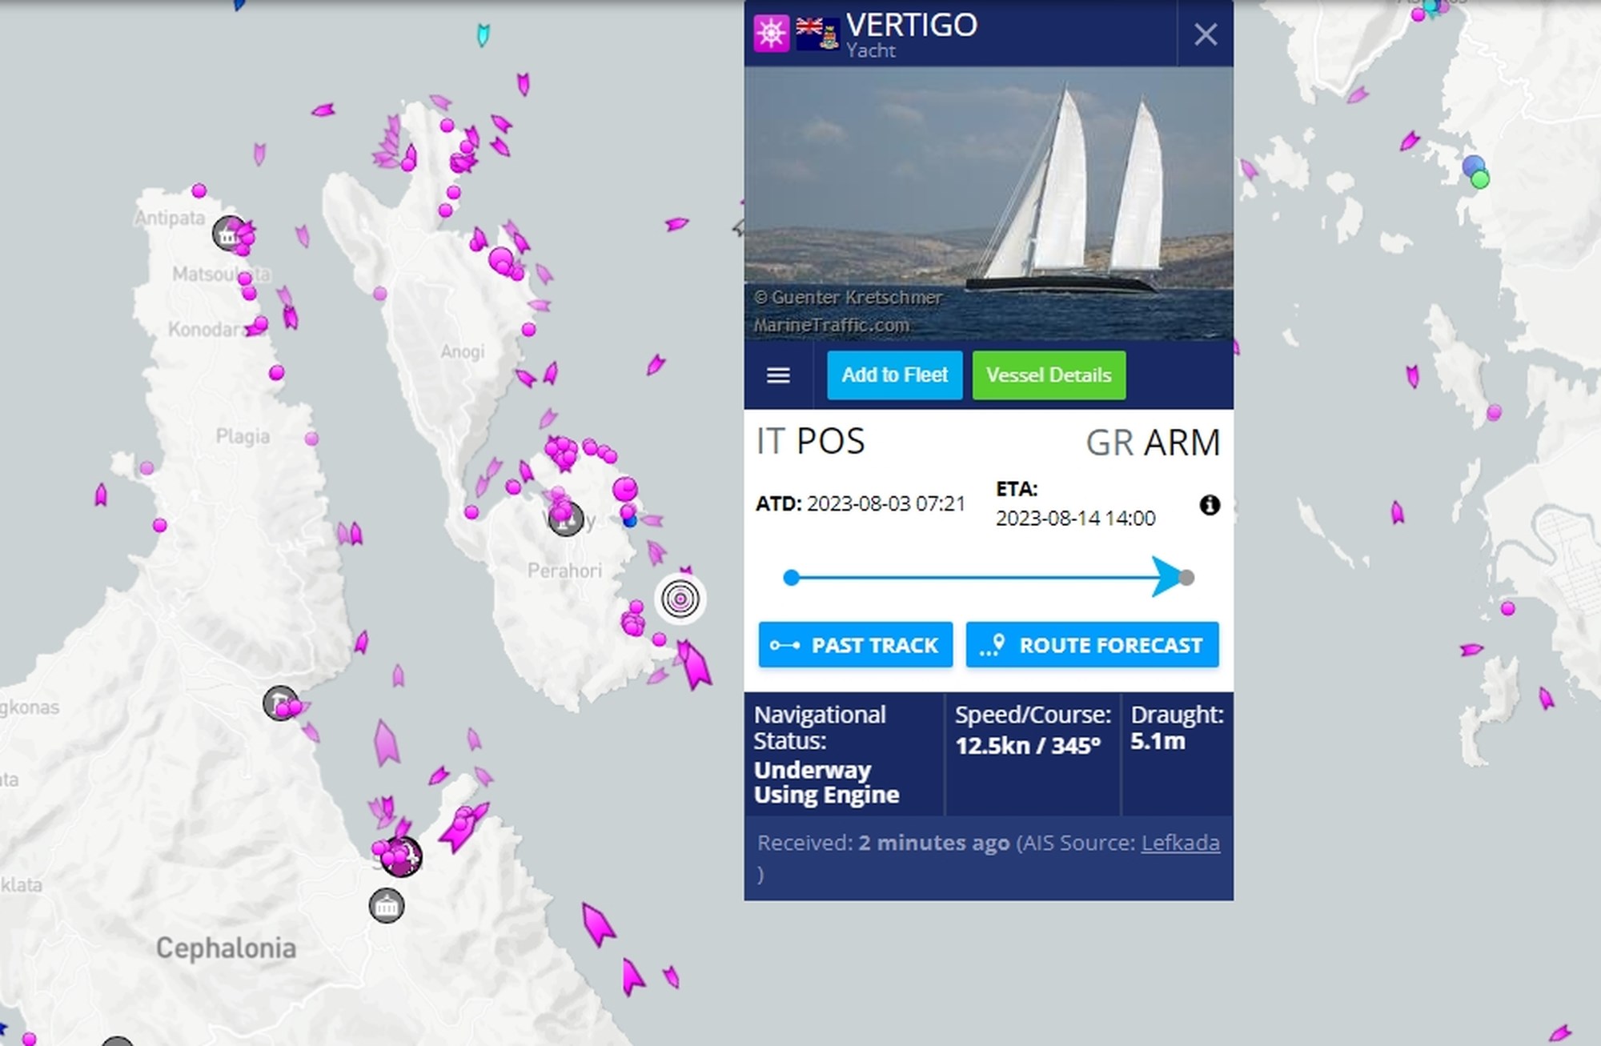
Task: Click the voyage progress arrow marker
Action: click(1166, 577)
